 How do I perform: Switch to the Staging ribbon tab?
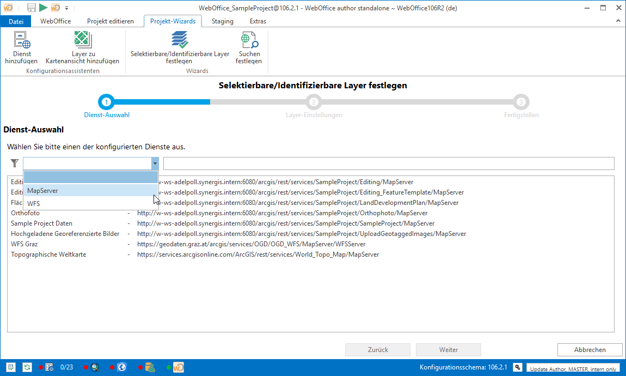[222, 21]
